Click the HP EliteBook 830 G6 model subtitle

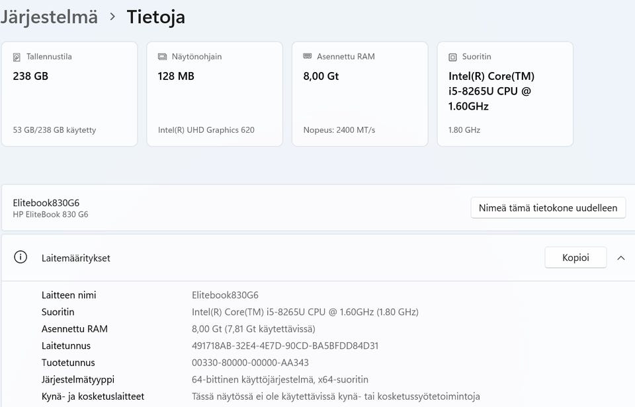[50, 214]
